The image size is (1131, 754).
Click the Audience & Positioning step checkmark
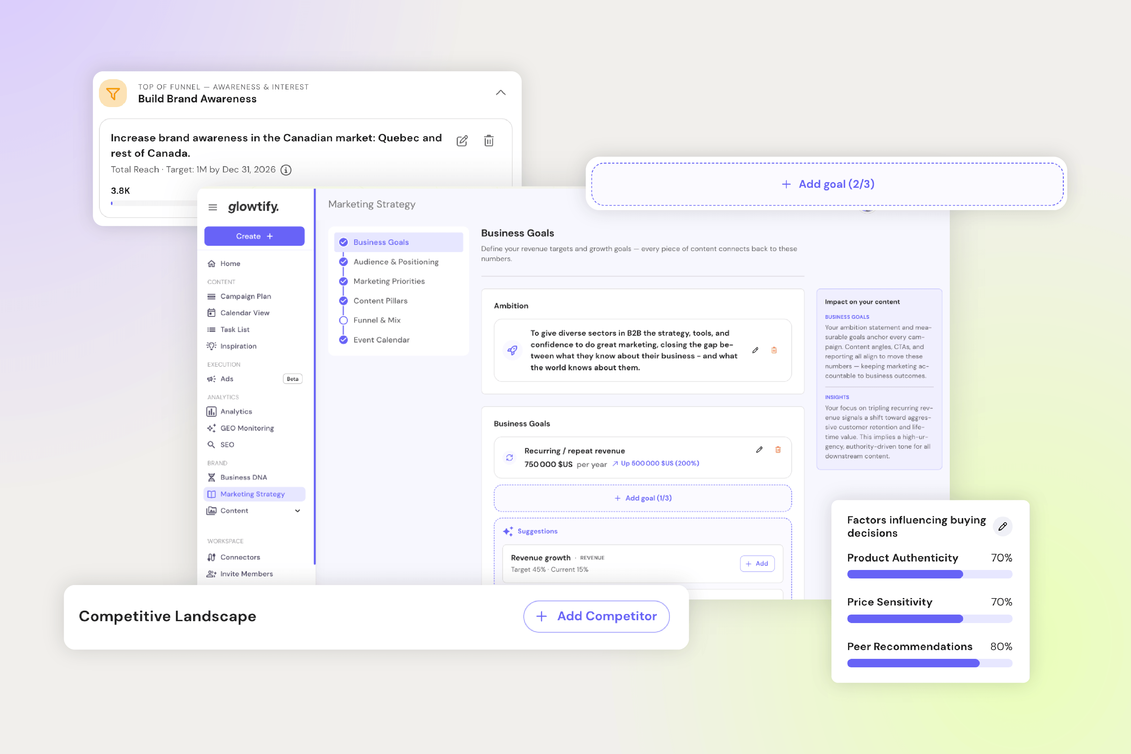click(343, 262)
